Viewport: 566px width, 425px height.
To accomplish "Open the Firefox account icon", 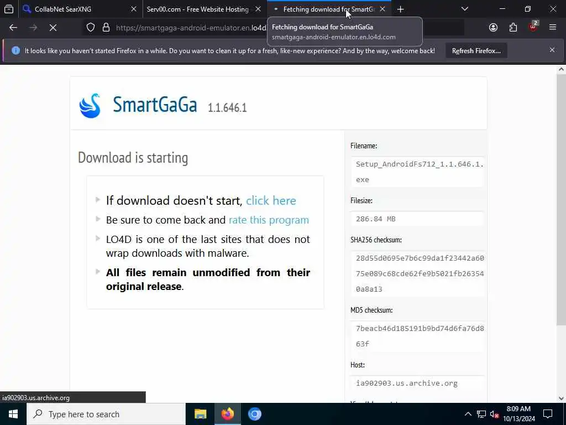I will [x=494, y=28].
